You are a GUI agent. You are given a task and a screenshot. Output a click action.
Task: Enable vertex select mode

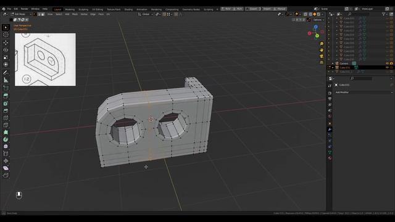(35, 14)
